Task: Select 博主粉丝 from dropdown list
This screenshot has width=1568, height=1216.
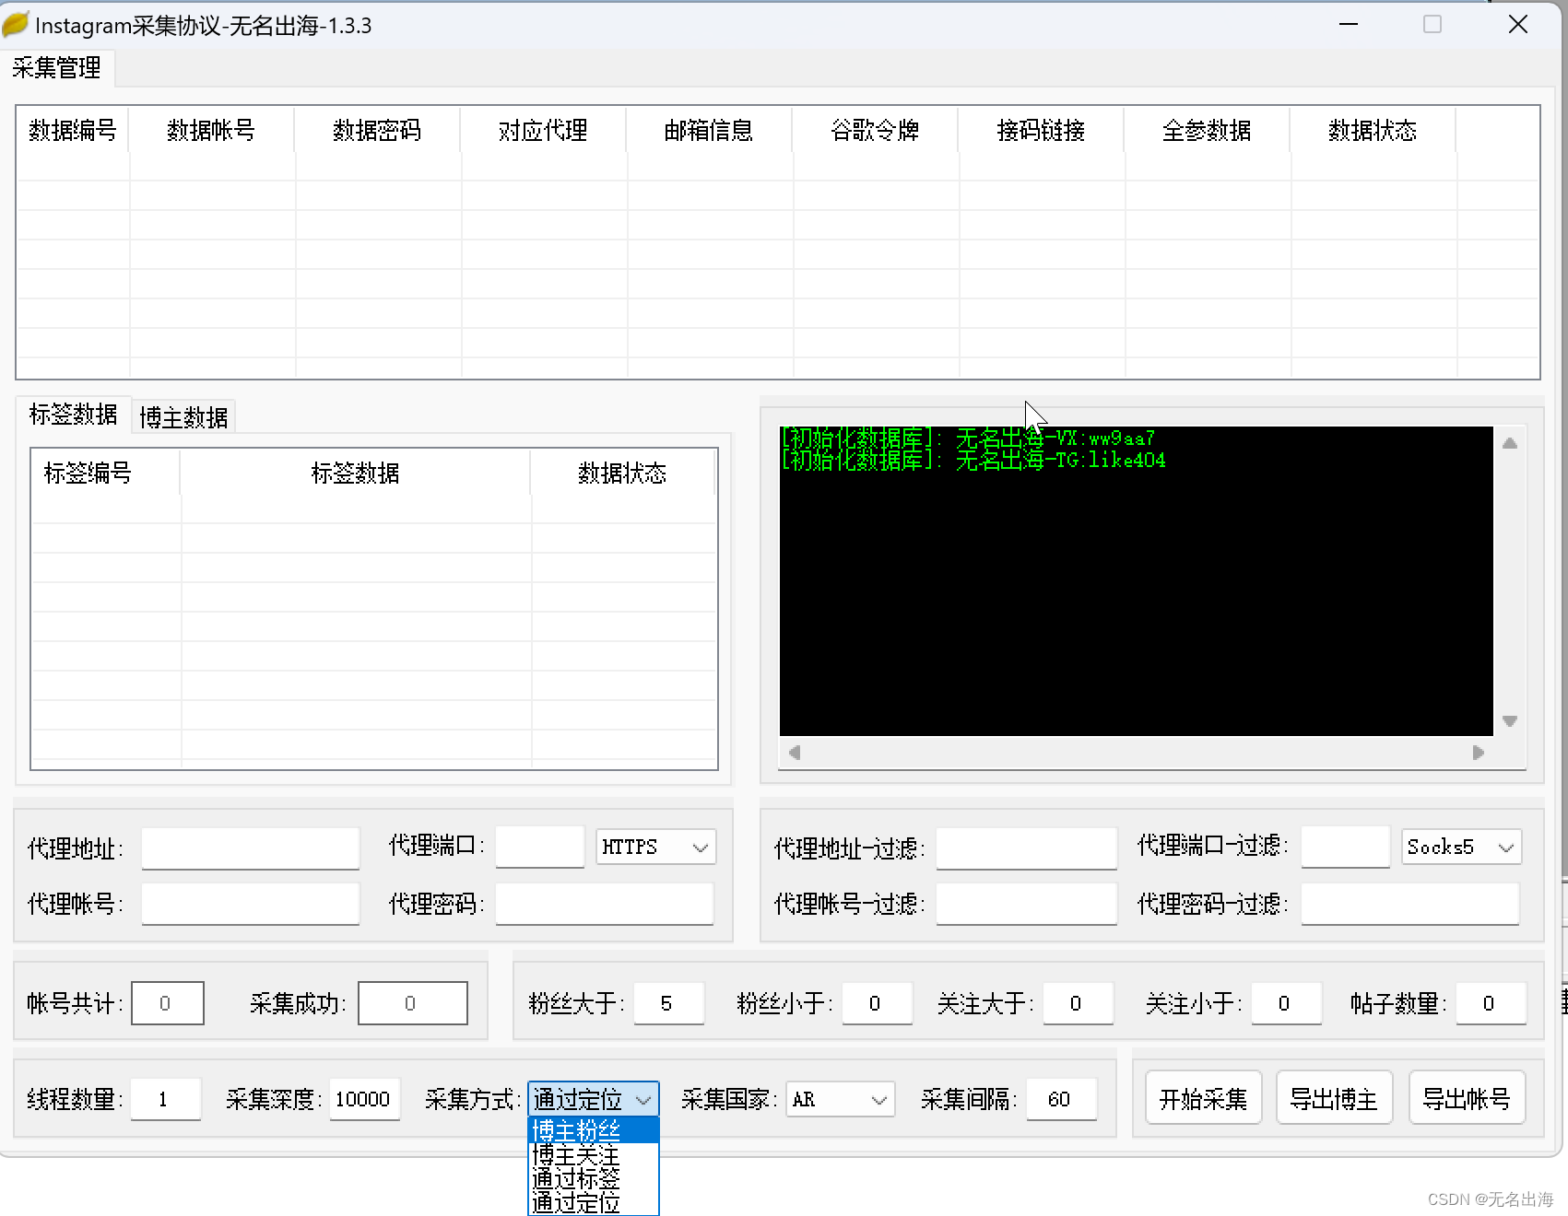Action: tap(594, 1130)
